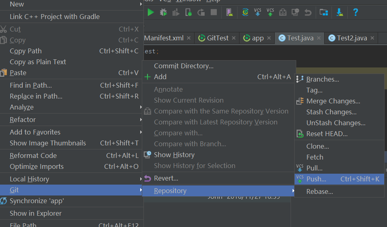This screenshot has width=387, height=227.
Task: Click Synchronize 'app' refresh icon
Action: (4, 201)
